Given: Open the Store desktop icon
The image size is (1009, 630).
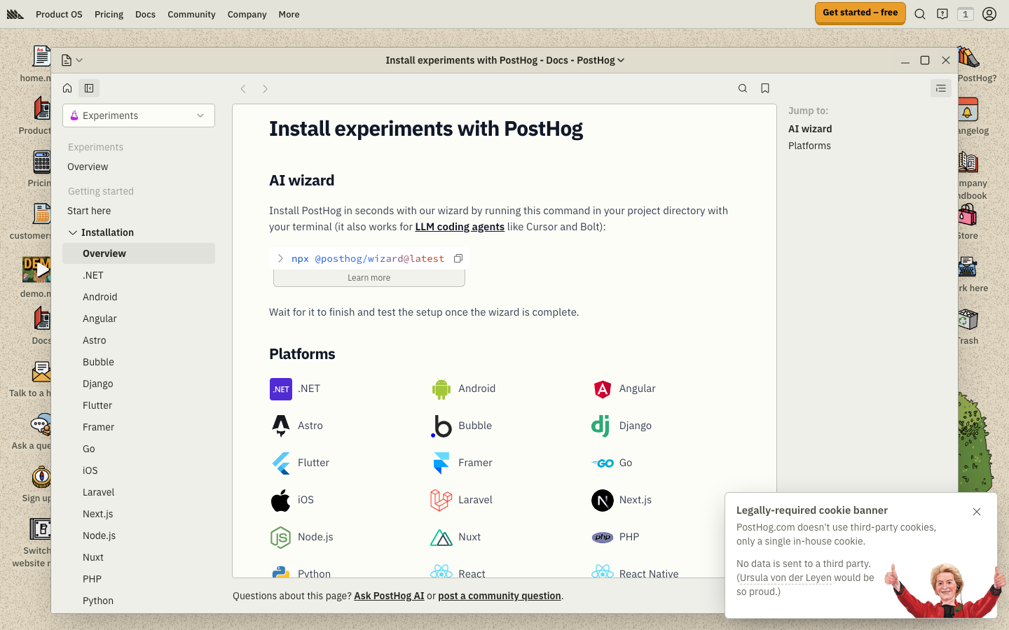Looking at the screenshot, I should coord(968,221).
